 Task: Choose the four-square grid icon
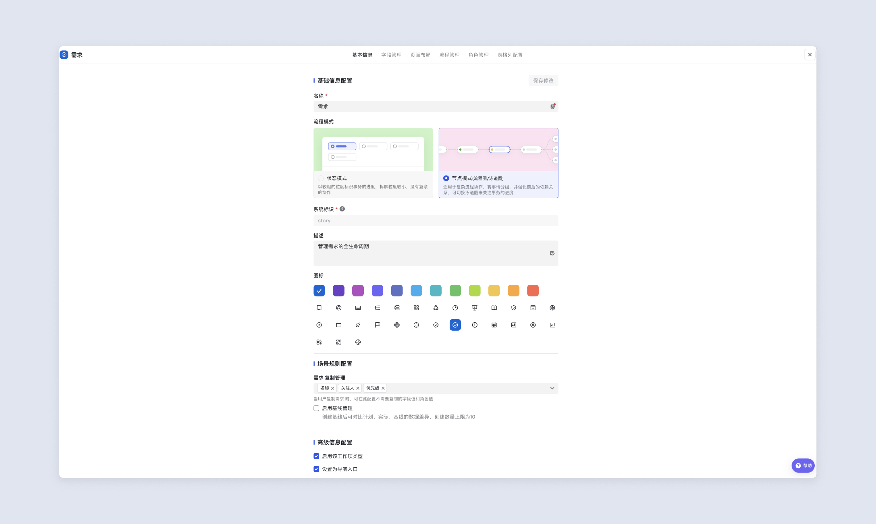click(x=416, y=308)
